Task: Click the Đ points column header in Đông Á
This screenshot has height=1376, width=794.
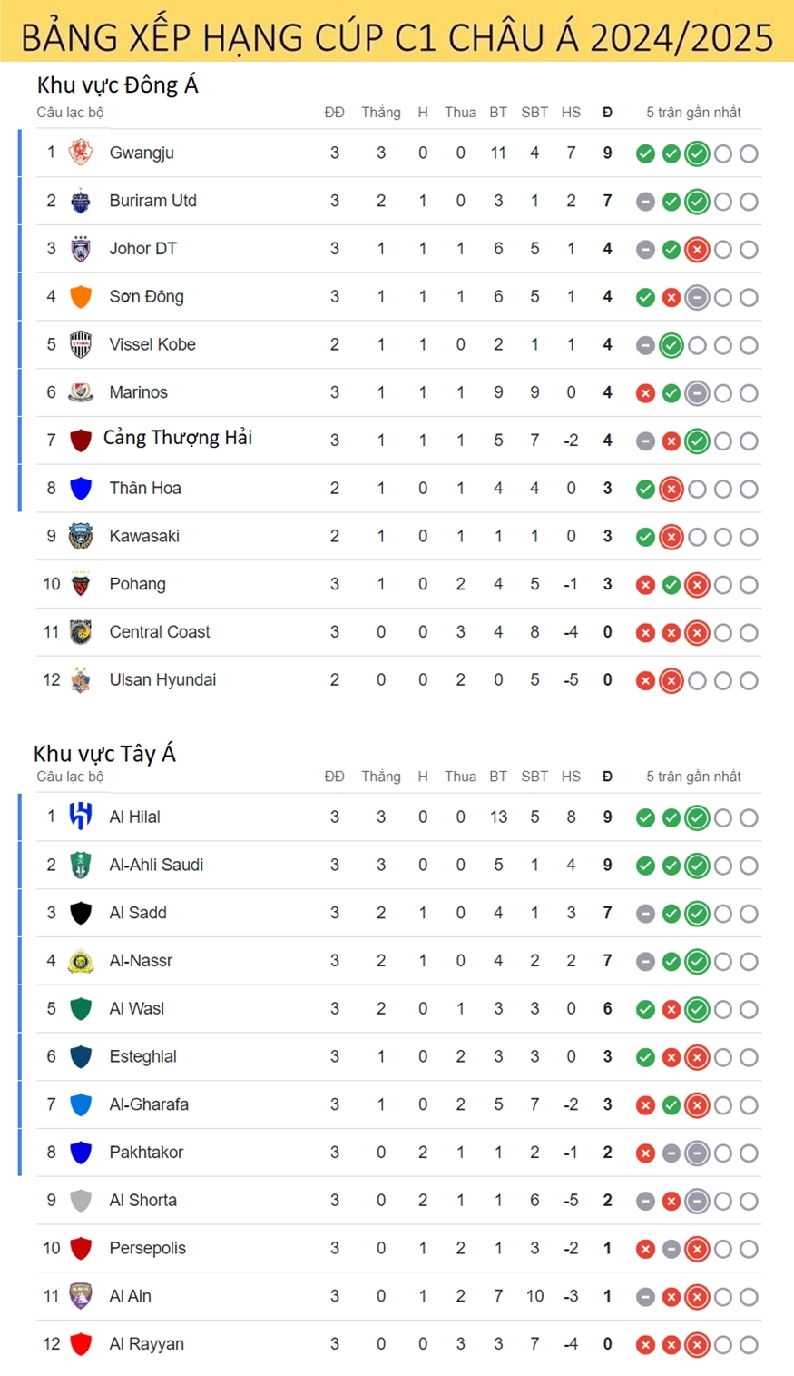Action: click(607, 113)
